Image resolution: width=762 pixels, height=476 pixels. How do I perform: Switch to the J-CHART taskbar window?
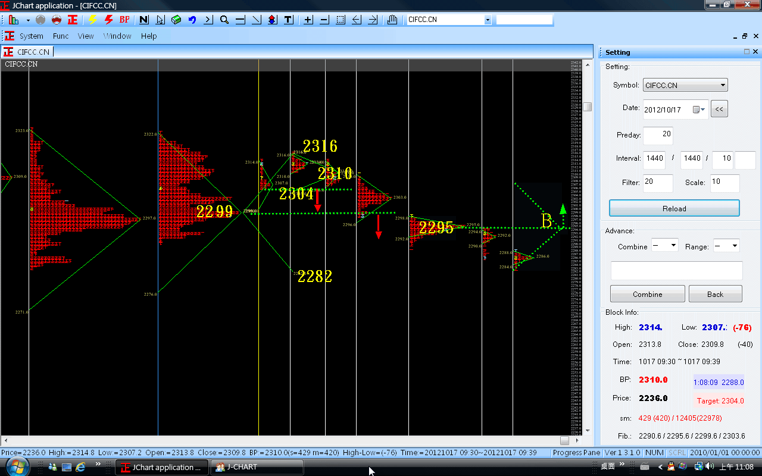coord(257,467)
